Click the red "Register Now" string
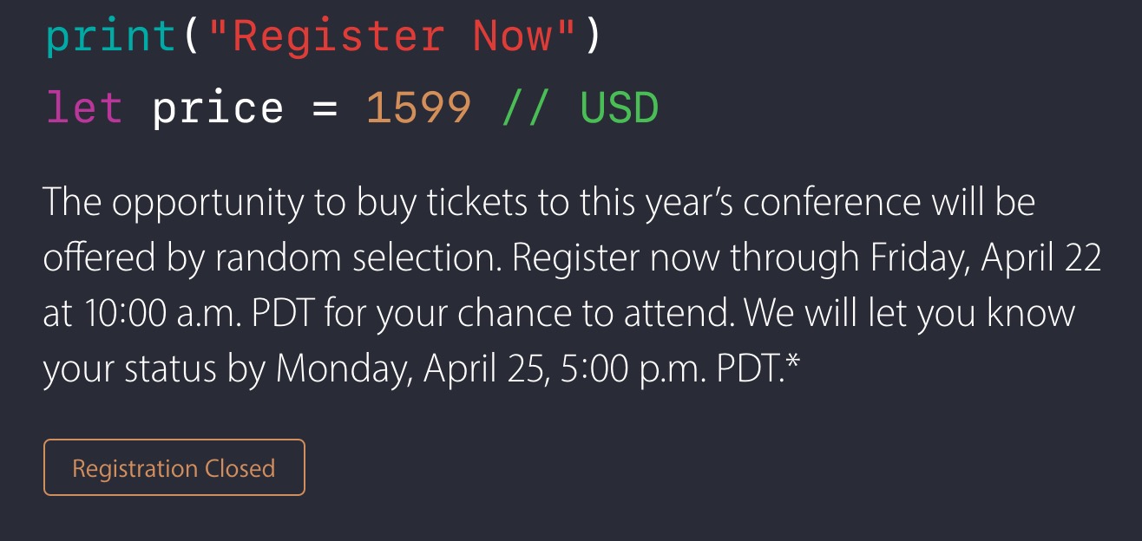The image size is (1142, 541). pos(393,36)
